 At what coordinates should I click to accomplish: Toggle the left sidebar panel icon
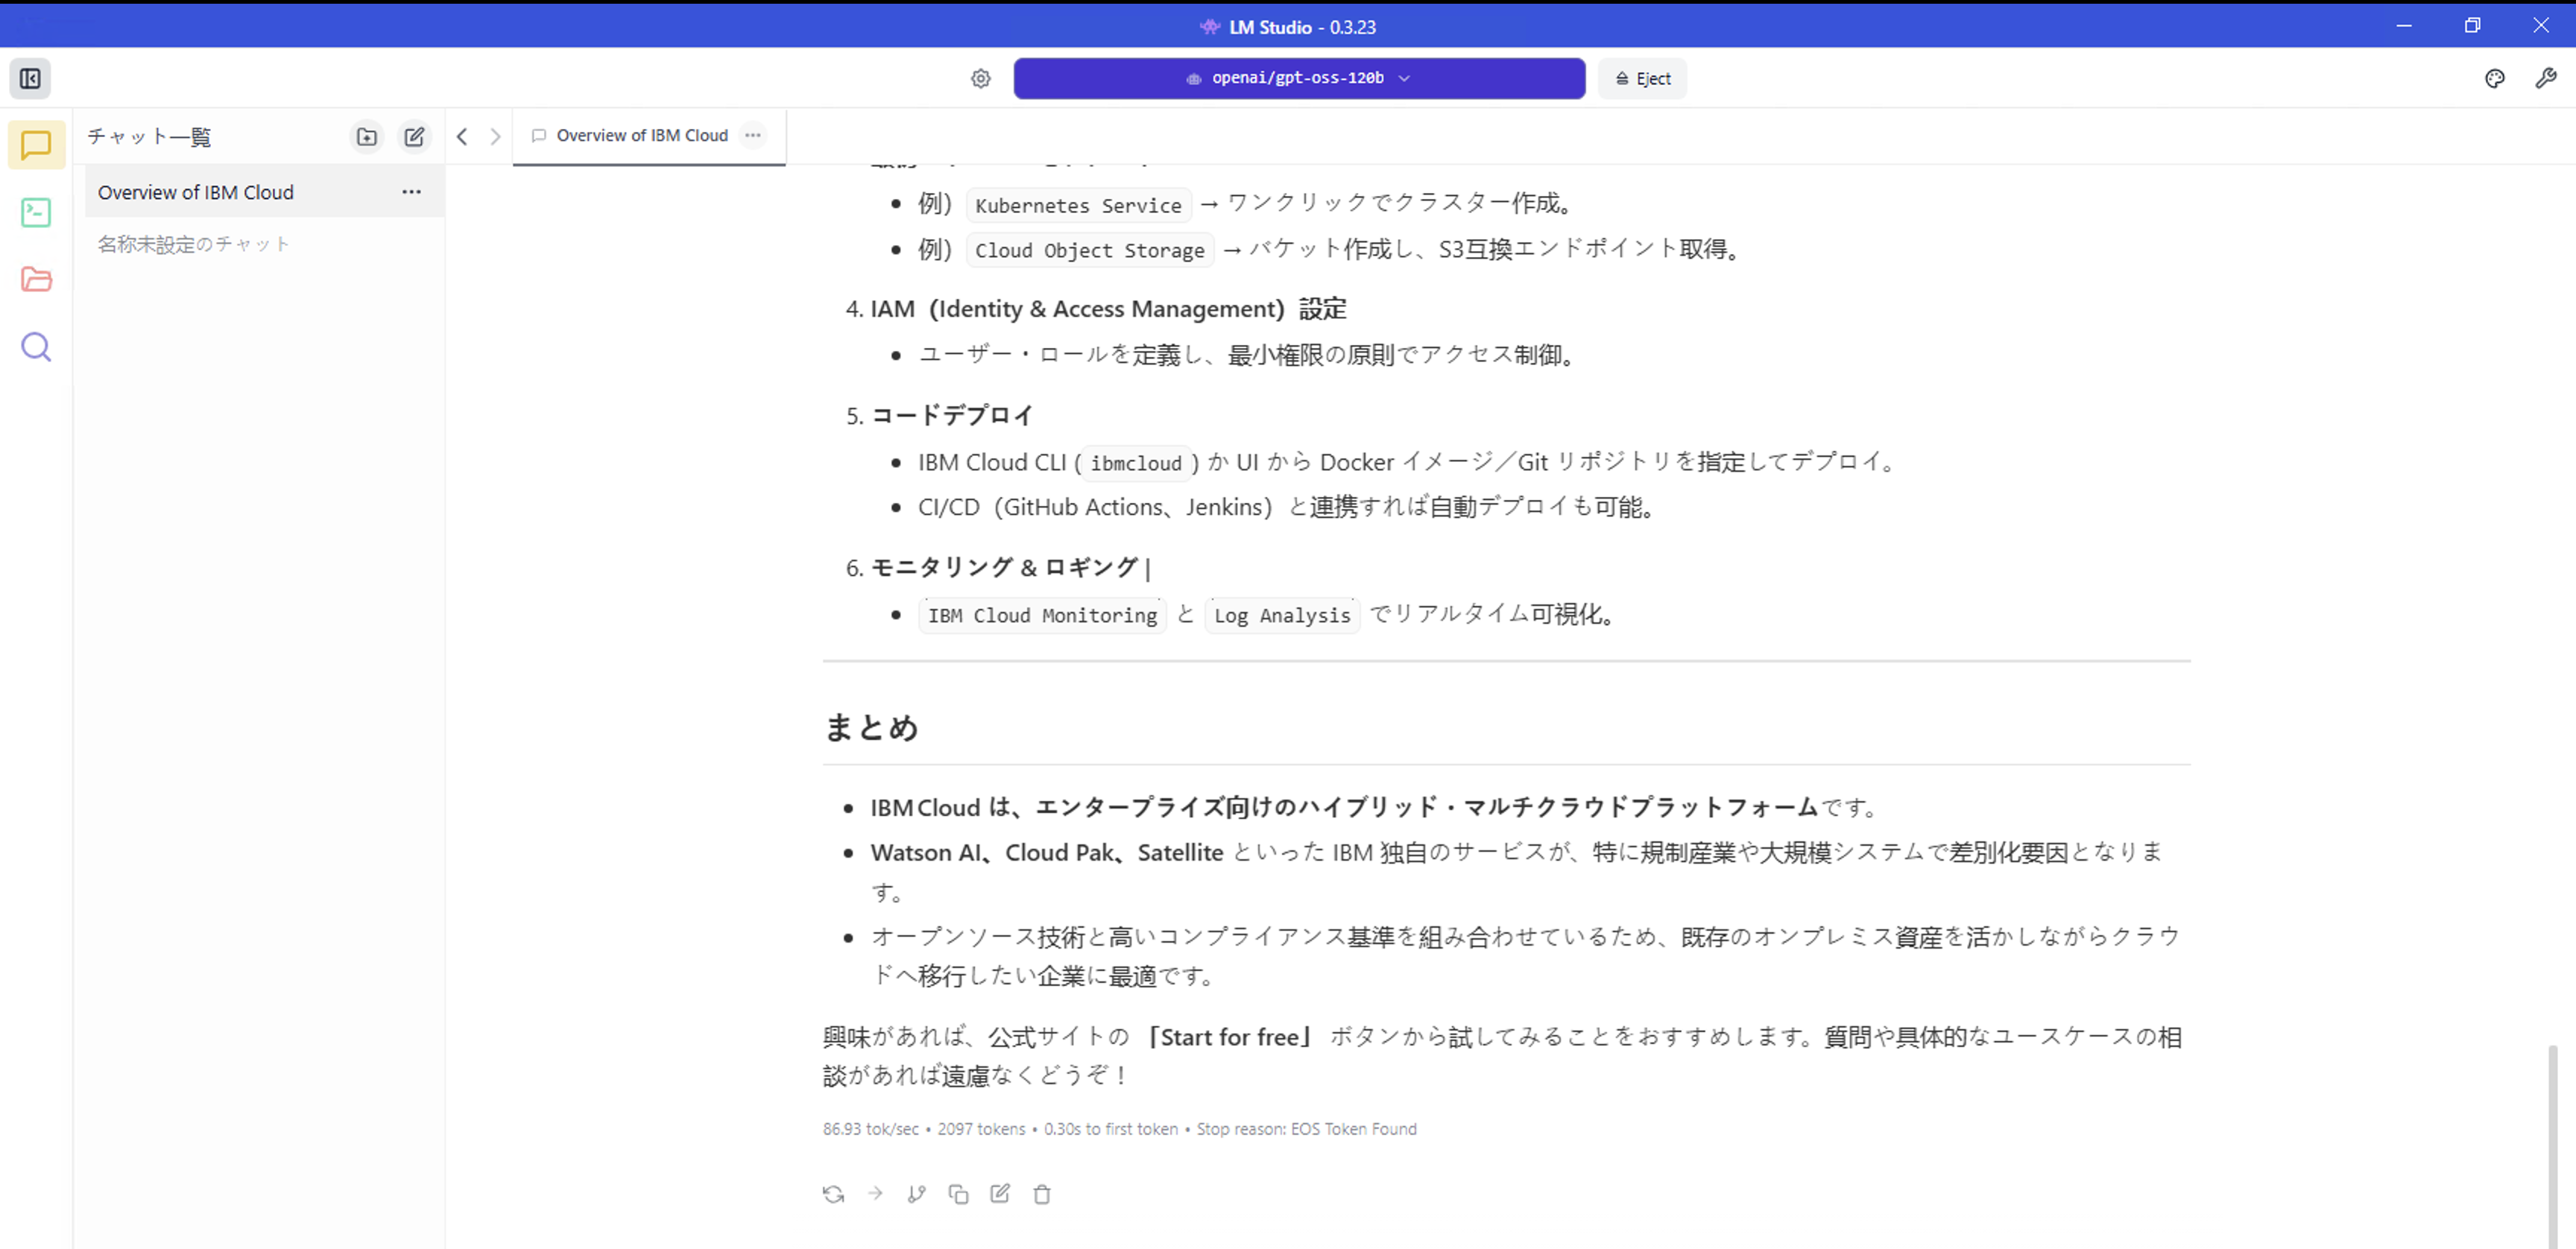click(30, 78)
